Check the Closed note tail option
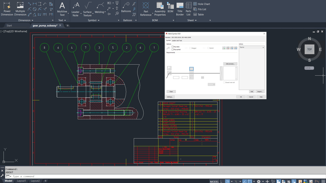This screenshot has width=326, height=183. [x=224, y=82]
